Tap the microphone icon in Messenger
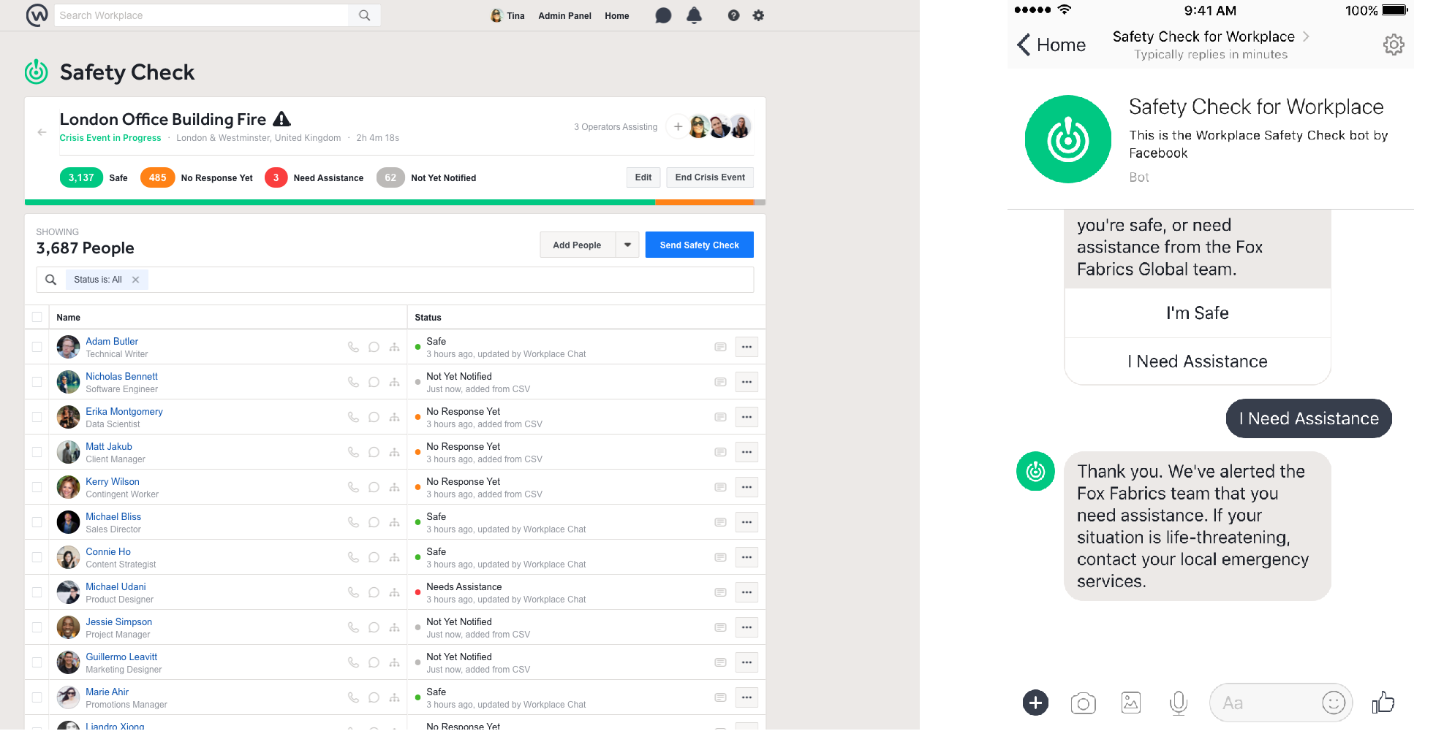The width and height of the screenshot is (1444, 731). [x=1178, y=703]
